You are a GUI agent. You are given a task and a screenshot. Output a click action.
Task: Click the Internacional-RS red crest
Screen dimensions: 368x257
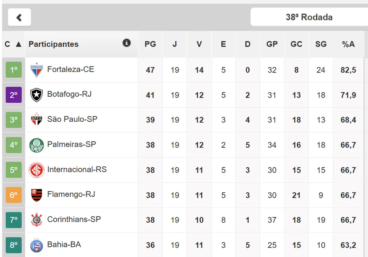pos(37,170)
